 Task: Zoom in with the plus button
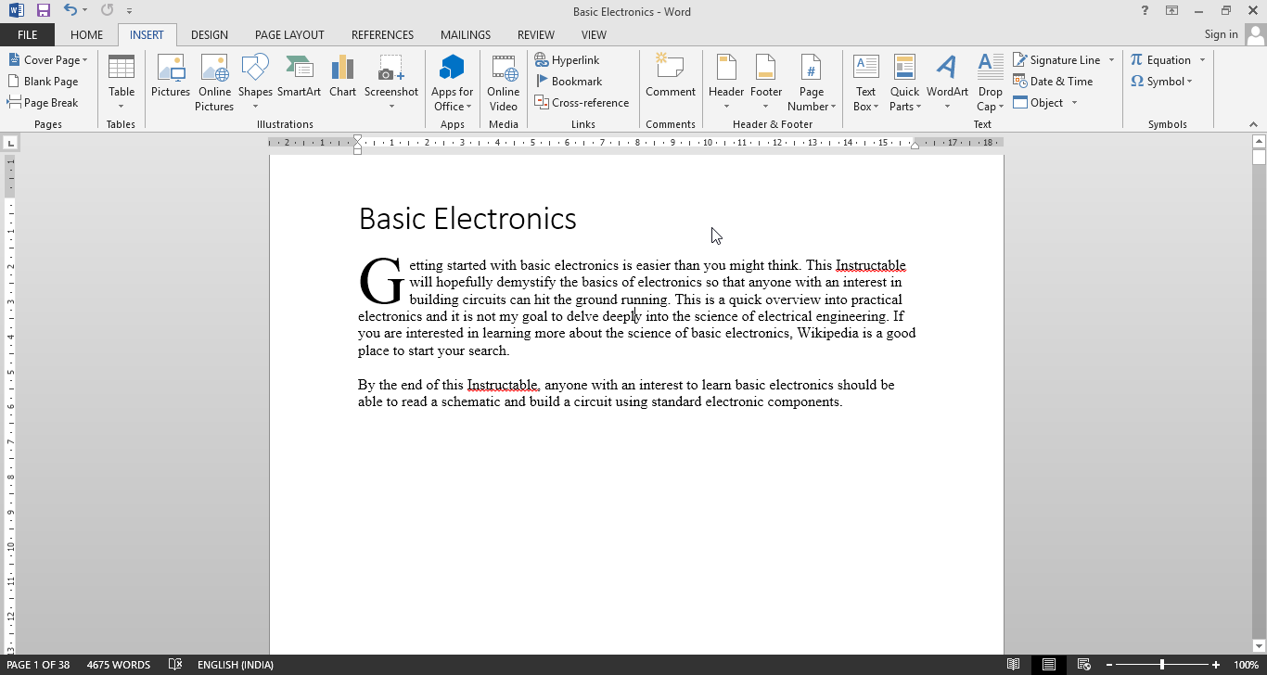tap(1216, 665)
